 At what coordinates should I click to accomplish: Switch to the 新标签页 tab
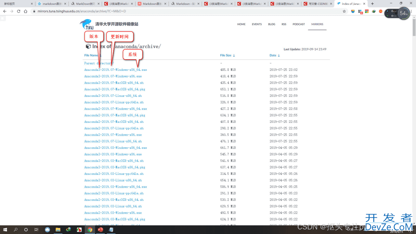(16, 4)
